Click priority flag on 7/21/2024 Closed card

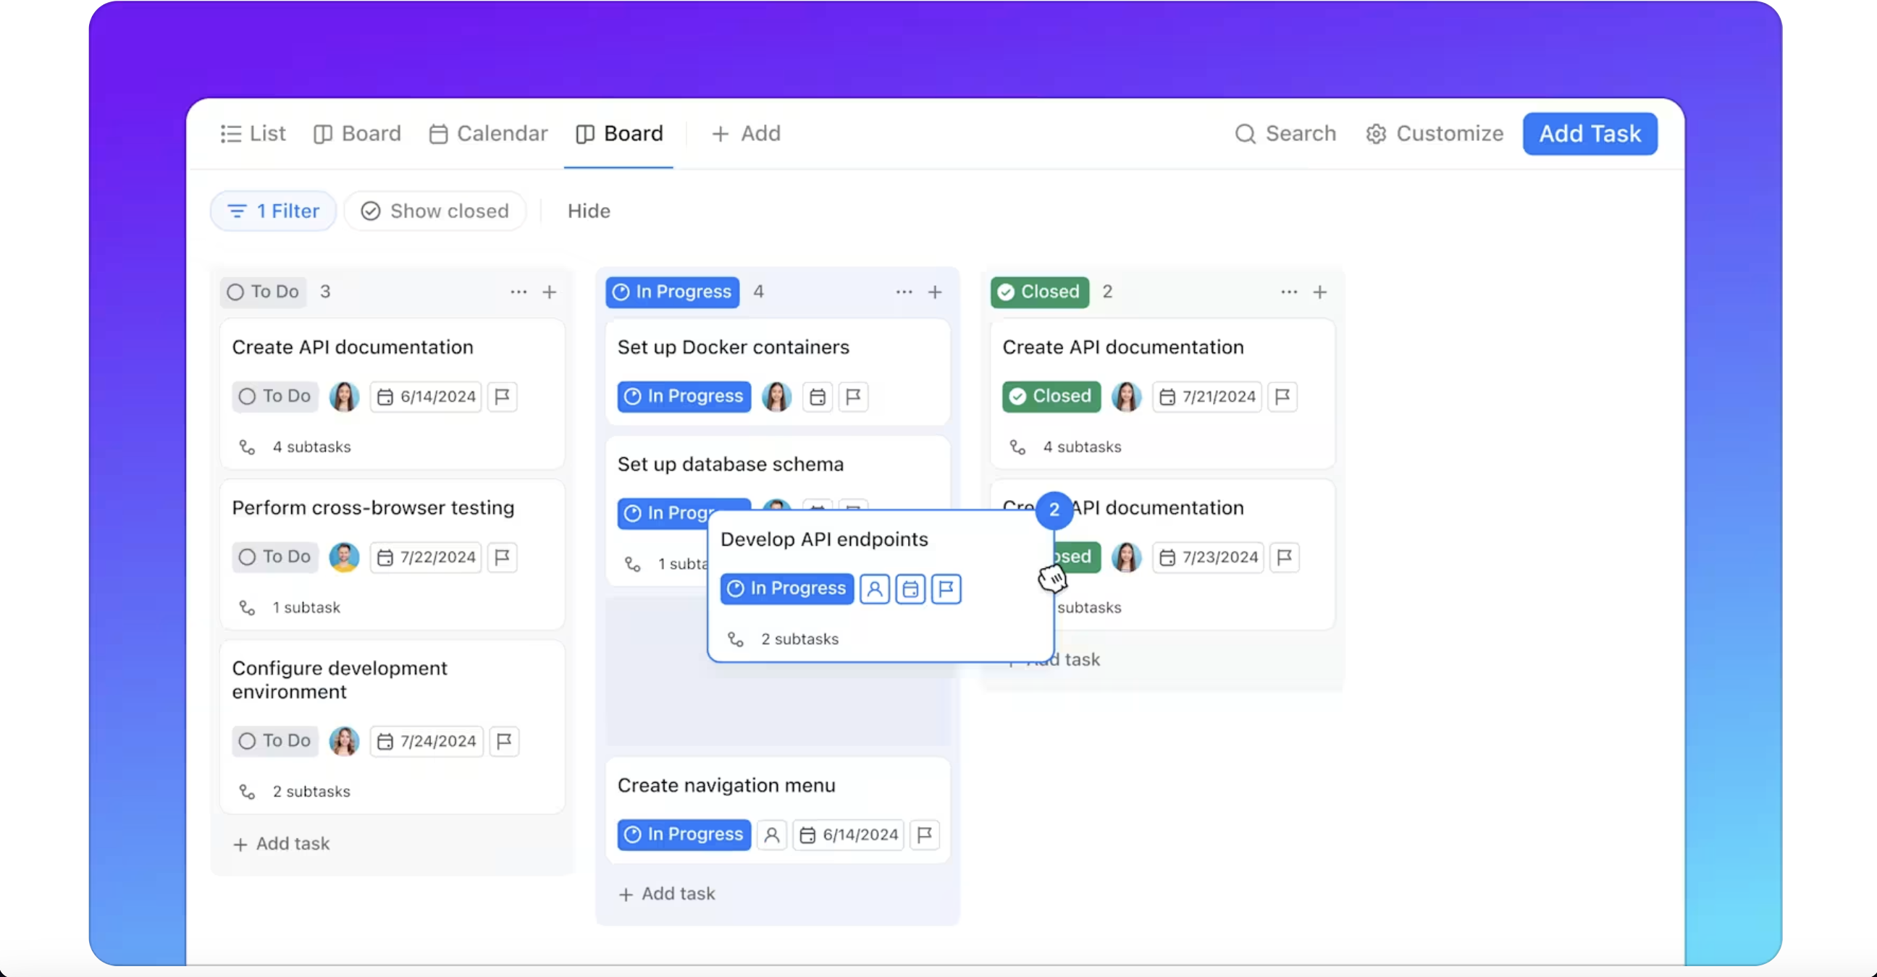tap(1282, 397)
